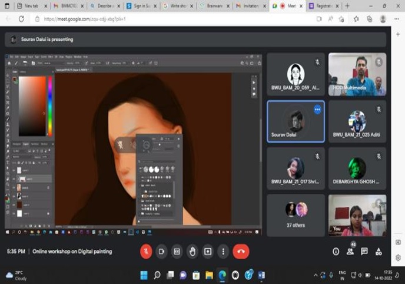405x284 pixels.
Task: Turn on captions in Meet
Action: point(177,252)
